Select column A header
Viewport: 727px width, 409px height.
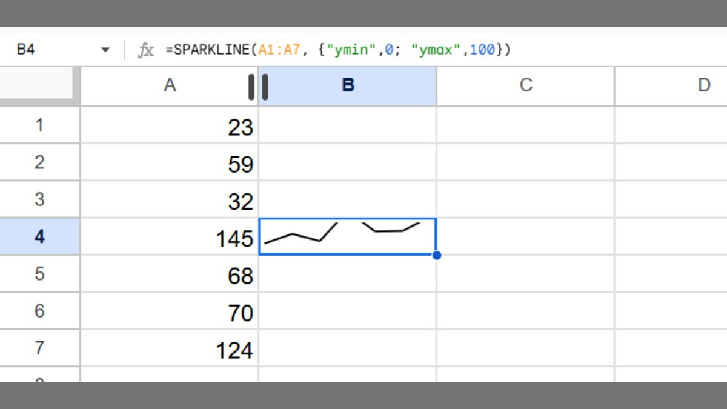pyautogui.click(x=170, y=85)
